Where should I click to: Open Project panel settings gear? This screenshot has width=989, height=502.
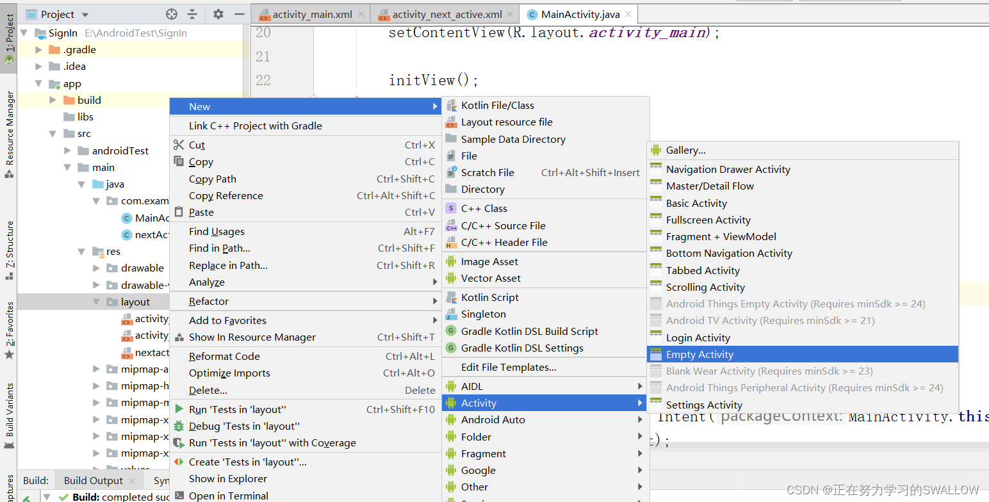coord(218,14)
